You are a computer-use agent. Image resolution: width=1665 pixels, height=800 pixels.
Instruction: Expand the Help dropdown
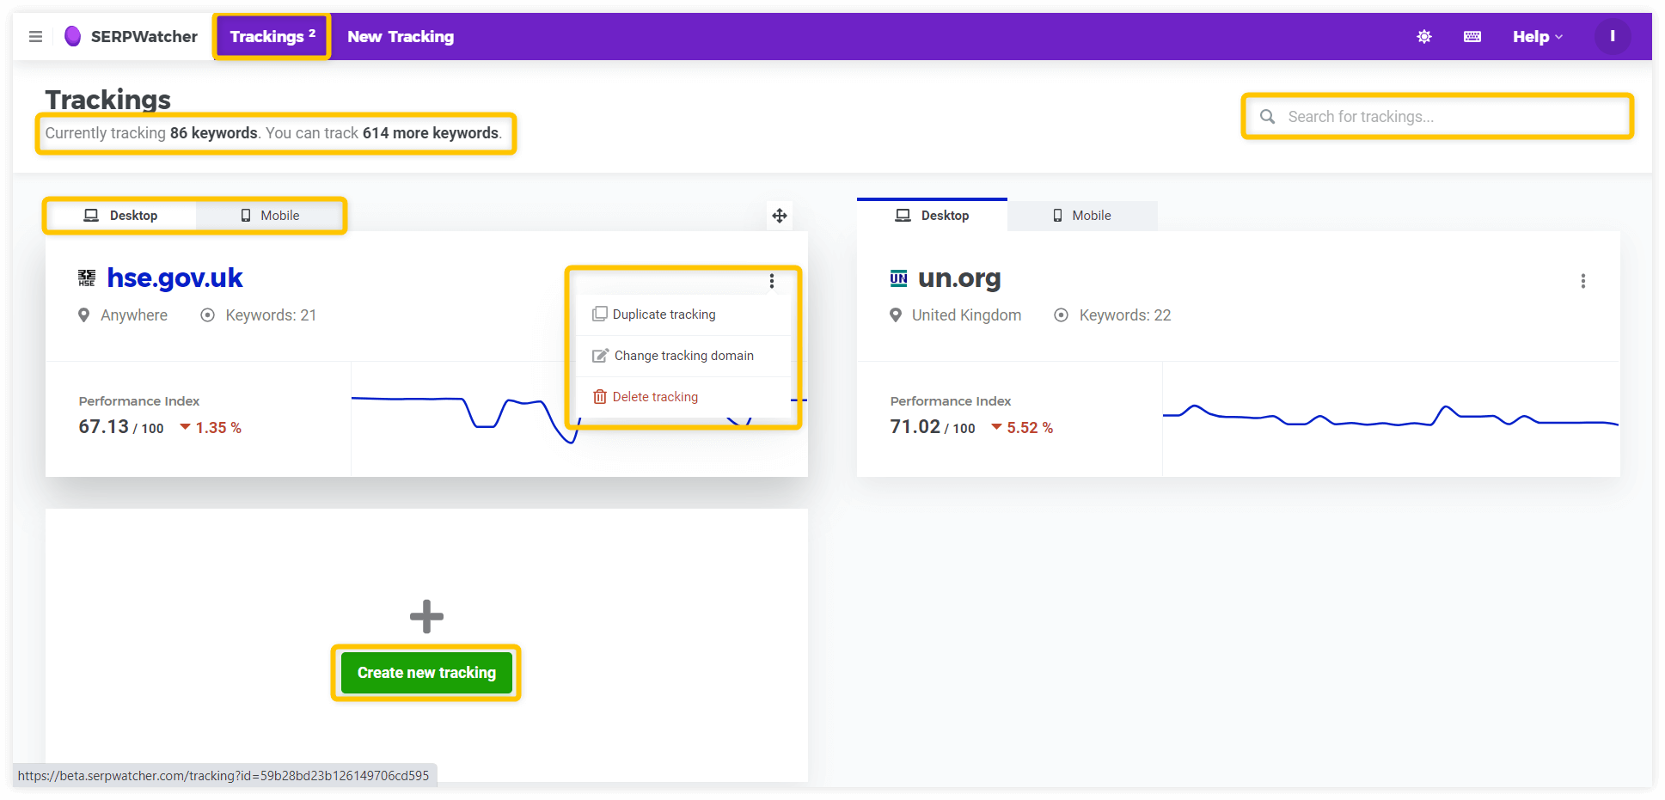pos(1537,37)
